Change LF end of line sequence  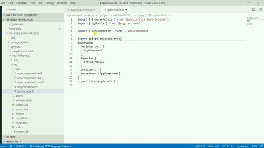(233, 146)
